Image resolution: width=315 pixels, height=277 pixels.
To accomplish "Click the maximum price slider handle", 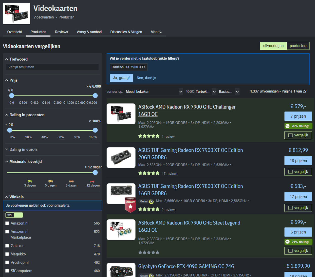I will 95,96.
